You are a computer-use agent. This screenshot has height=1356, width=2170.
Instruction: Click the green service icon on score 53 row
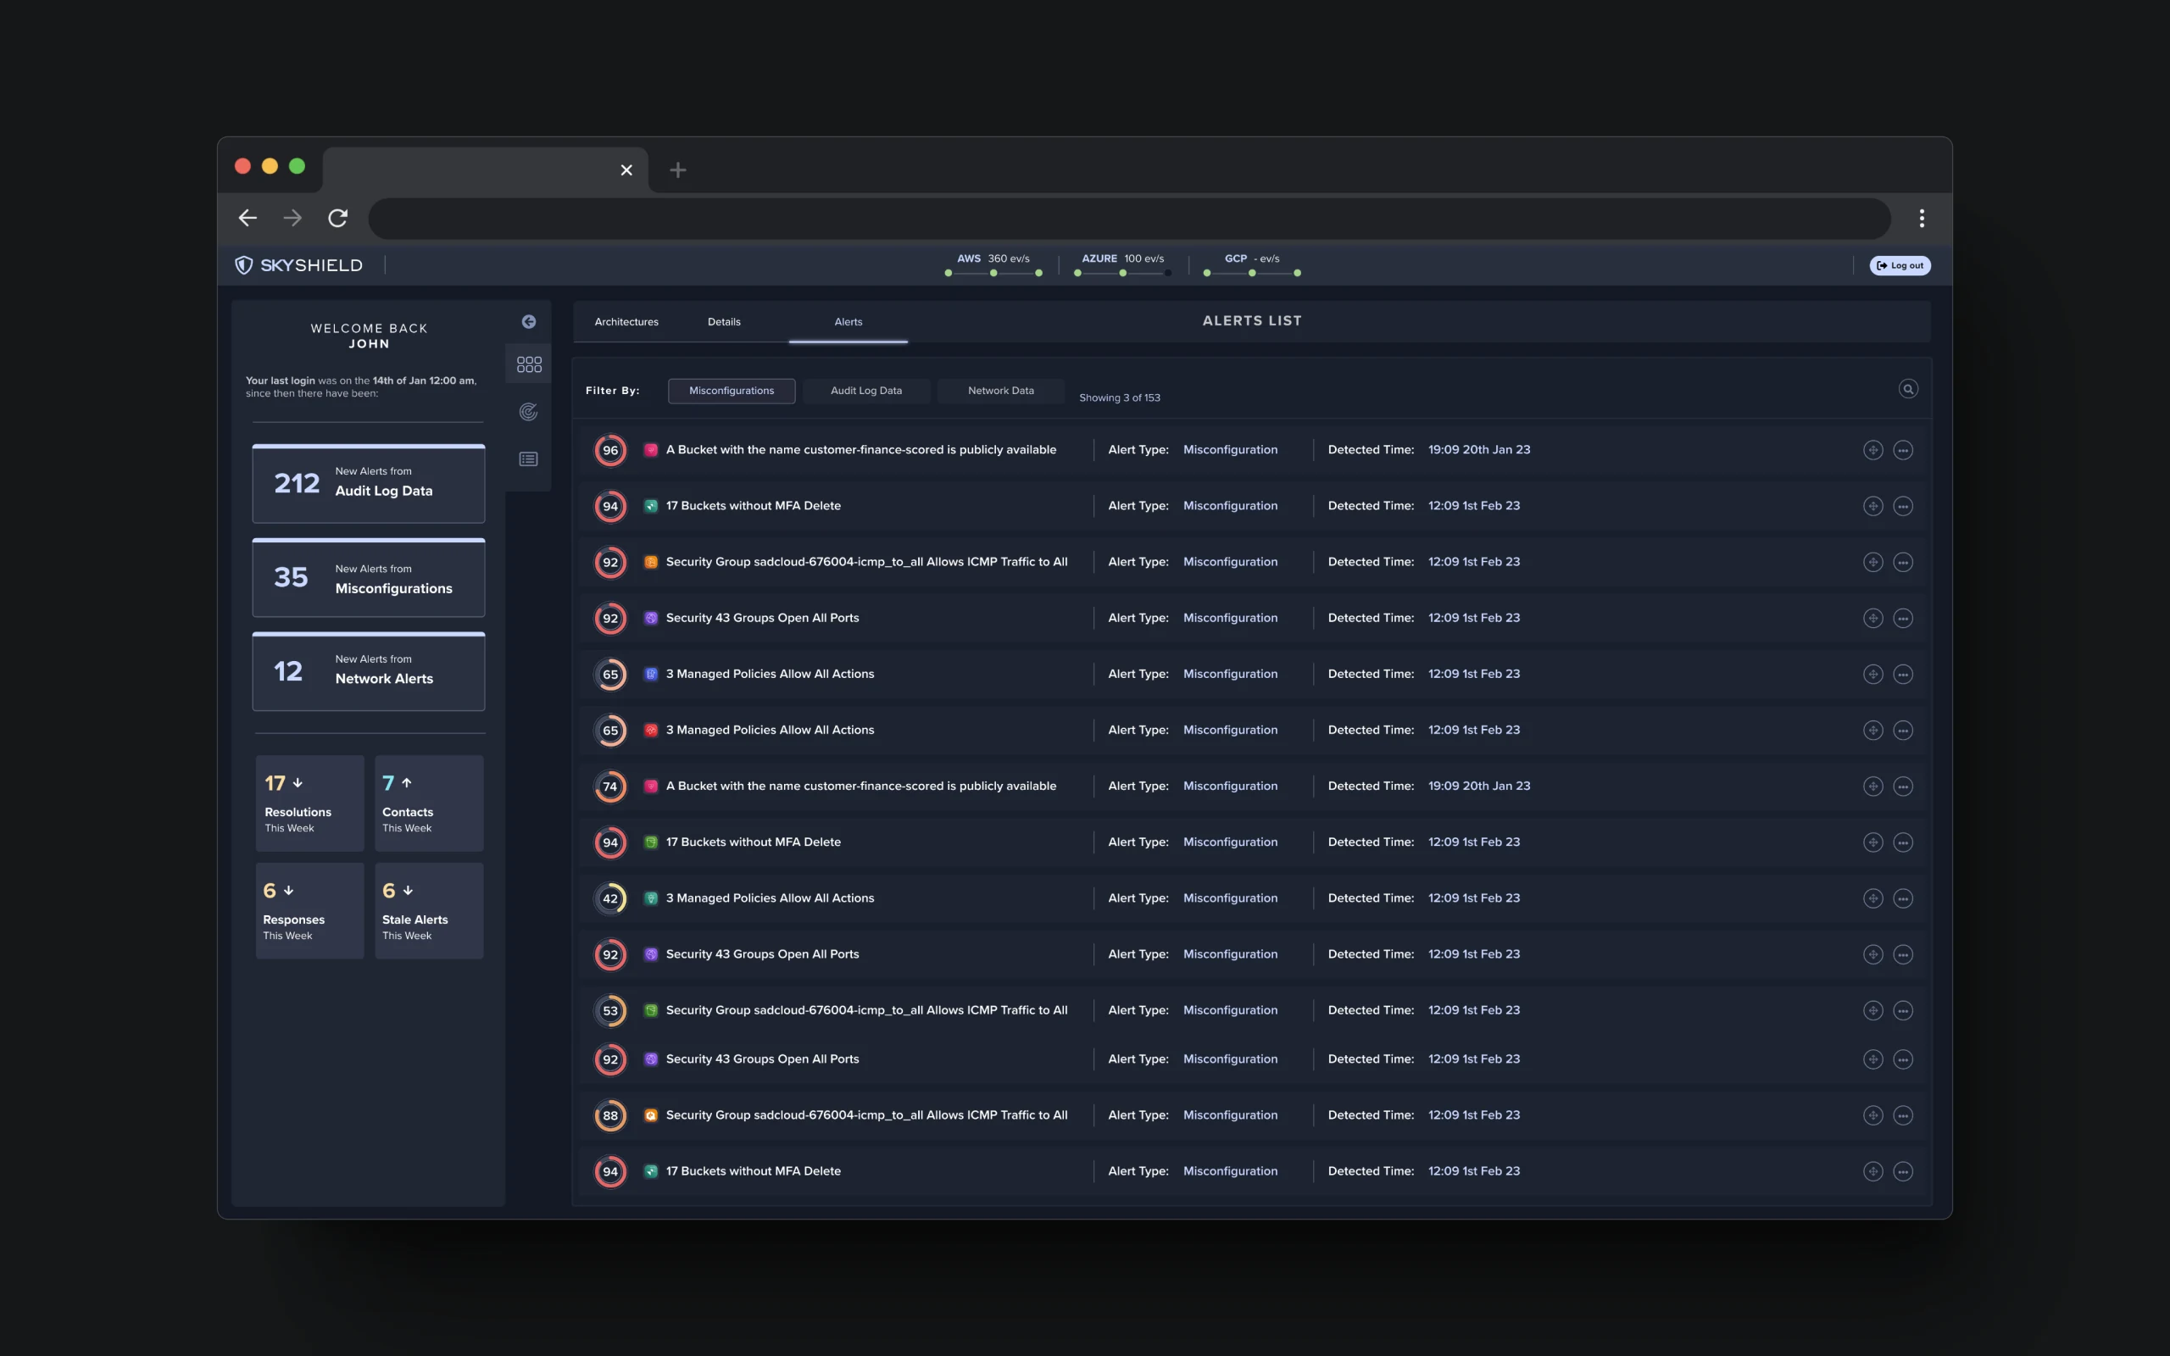pyautogui.click(x=651, y=1011)
